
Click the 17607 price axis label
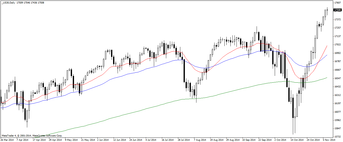(337, 3)
